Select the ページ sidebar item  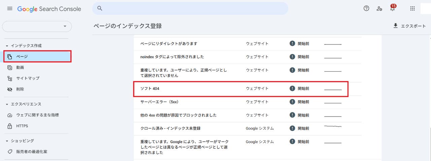tap(37, 57)
